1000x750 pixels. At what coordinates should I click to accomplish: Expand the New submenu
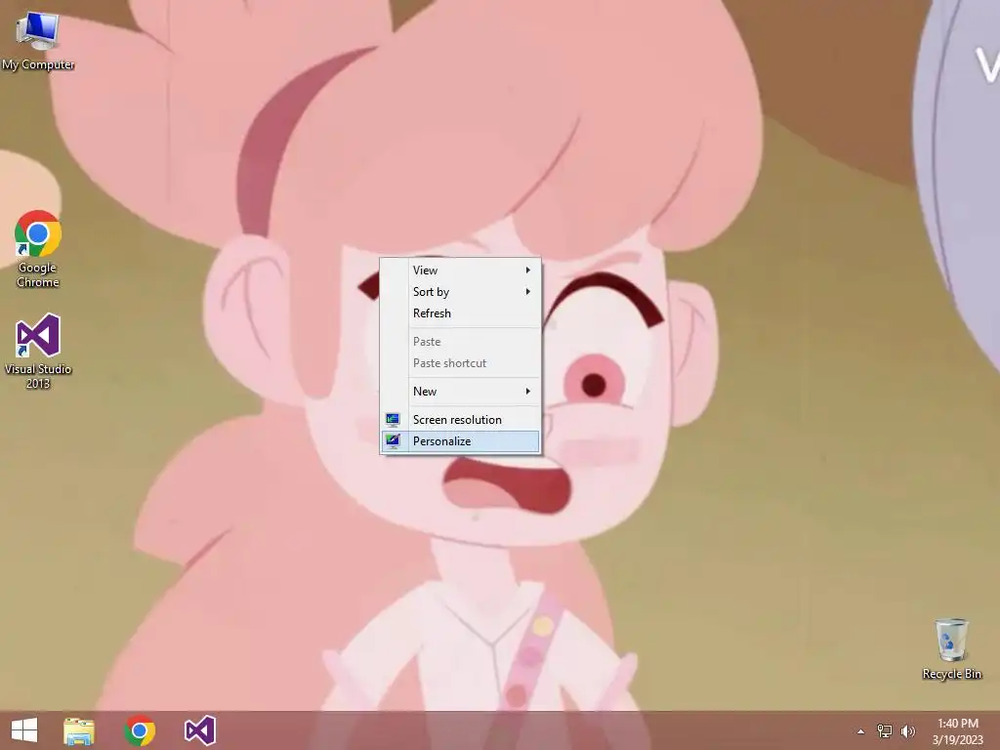click(x=461, y=392)
